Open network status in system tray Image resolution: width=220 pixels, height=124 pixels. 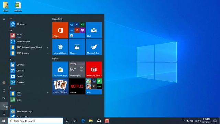tap(196, 121)
